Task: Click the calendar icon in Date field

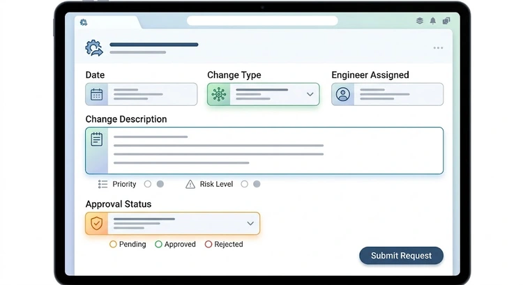Action: (96, 94)
